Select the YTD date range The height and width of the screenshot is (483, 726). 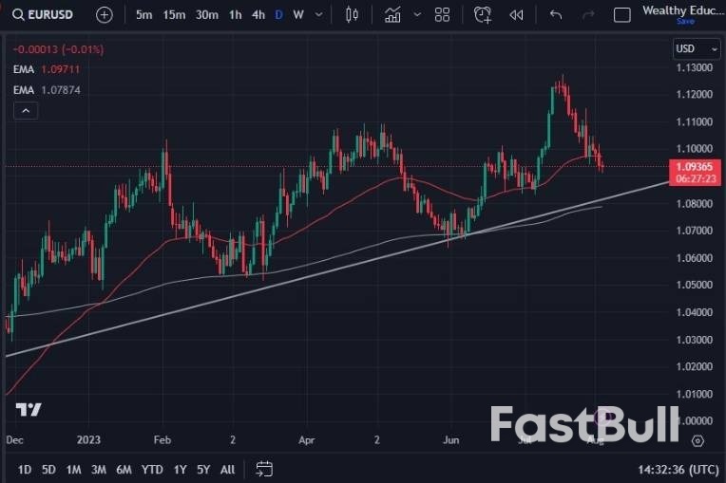click(x=152, y=469)
